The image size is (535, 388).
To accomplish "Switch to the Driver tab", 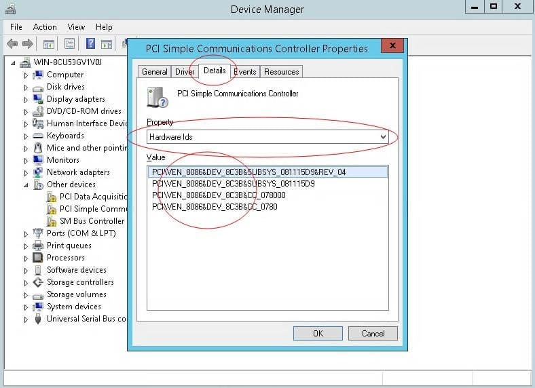I will [185, 72].
